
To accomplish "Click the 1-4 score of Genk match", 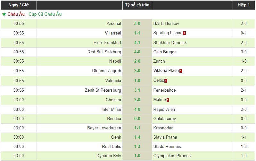I will click(x=137, y=137).
